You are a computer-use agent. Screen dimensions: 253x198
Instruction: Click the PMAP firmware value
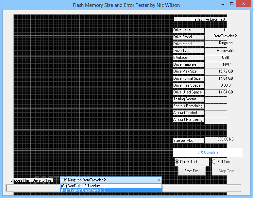(226, 64)
